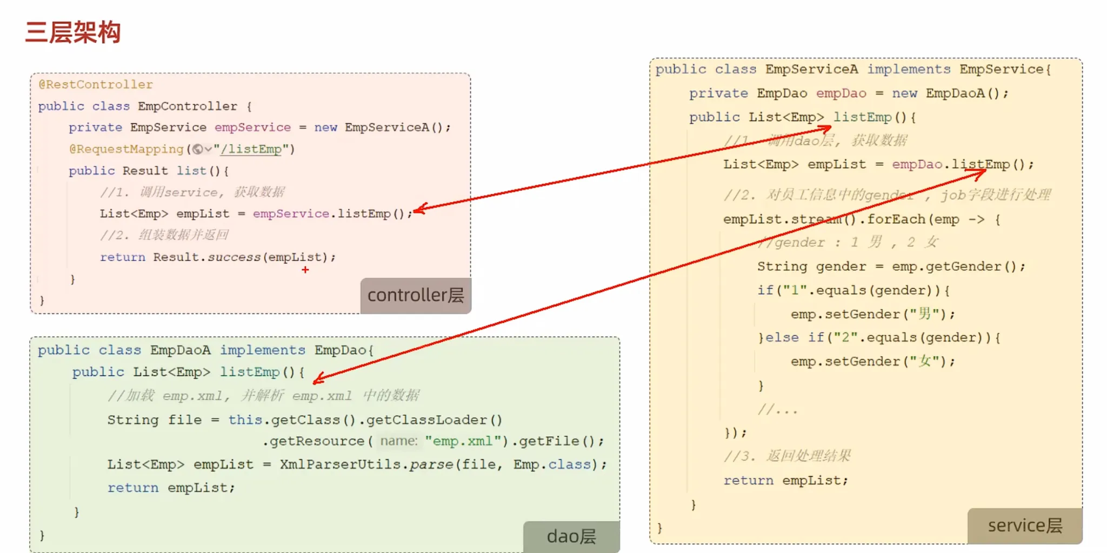Image resolution: width=1107 pixels, height=553 pixels.
Task: Click the if("1".equals(gender)){ condition
Action: pyautogui.click(x=853, y=290)
